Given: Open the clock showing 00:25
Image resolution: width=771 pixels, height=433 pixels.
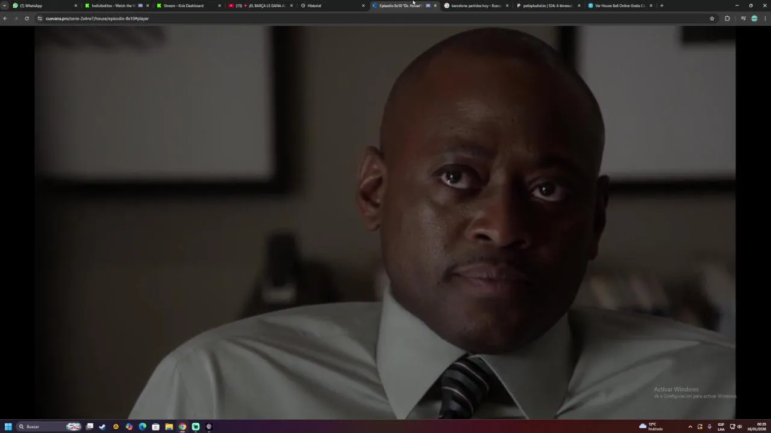Looking at the screenshot, I should point(757,426).
